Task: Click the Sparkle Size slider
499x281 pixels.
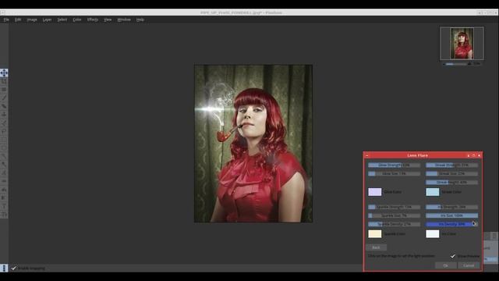Action: tap(394, 215)
